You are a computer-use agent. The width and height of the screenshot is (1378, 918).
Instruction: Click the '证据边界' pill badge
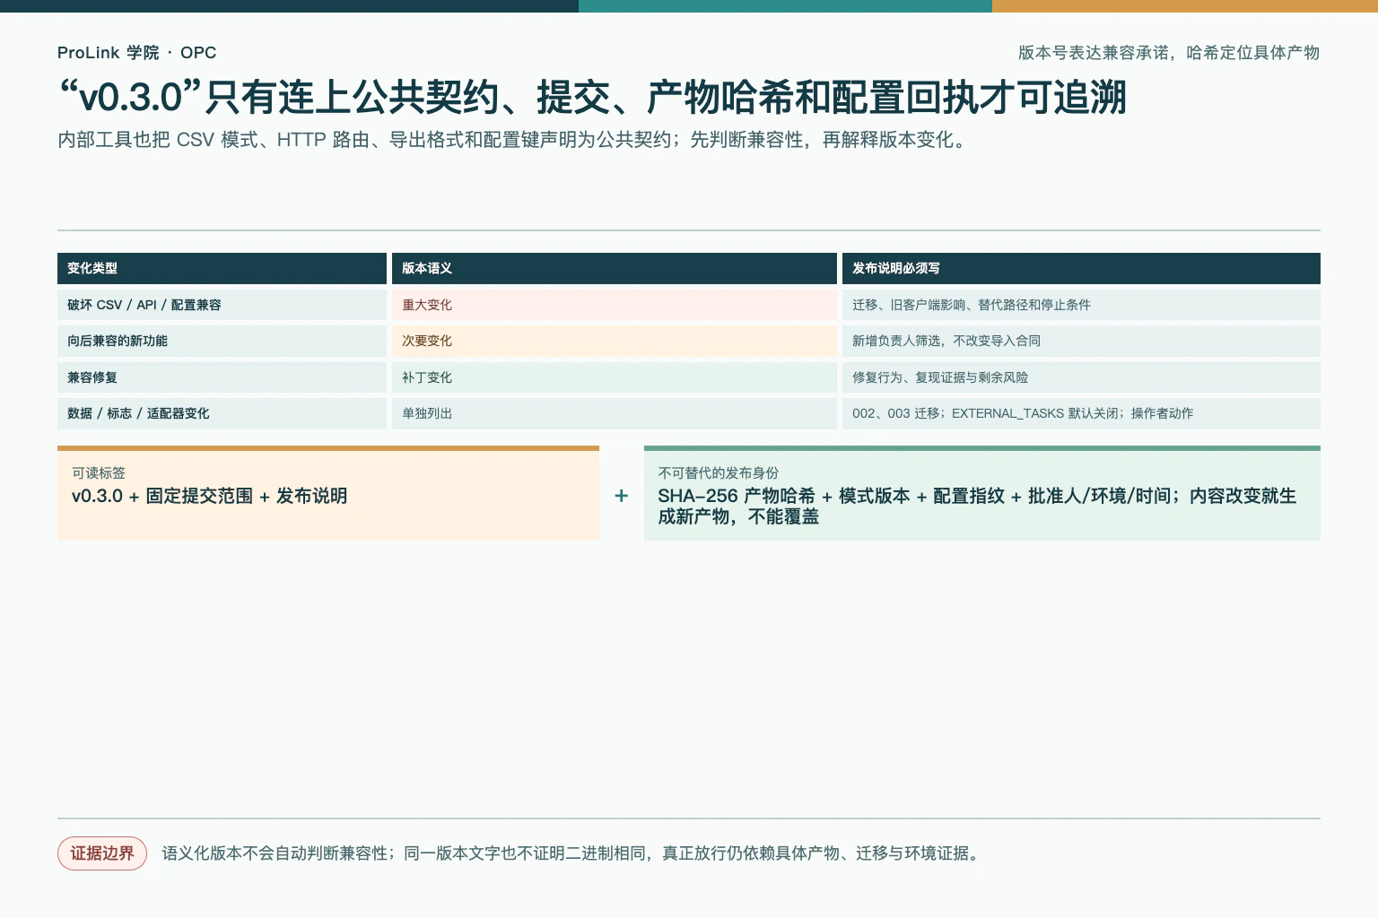pos(102,853)
